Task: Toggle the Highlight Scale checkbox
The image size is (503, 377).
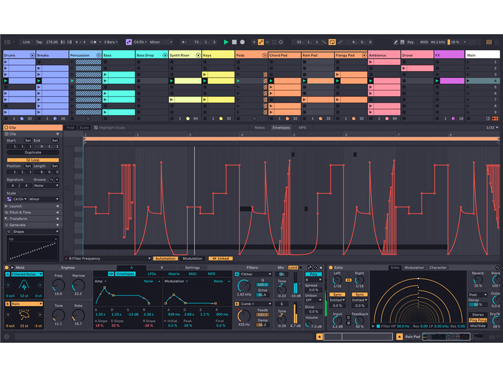Action: 96,128
